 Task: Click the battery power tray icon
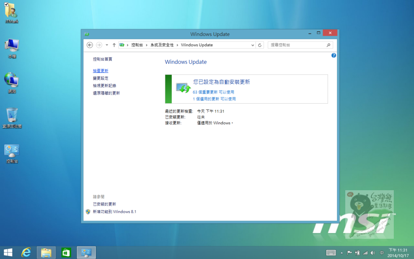pyautogui.click(x=357, y=253)
